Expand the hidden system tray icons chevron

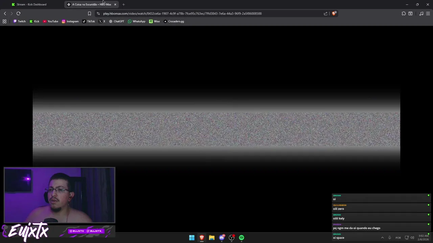pos(382,238)
